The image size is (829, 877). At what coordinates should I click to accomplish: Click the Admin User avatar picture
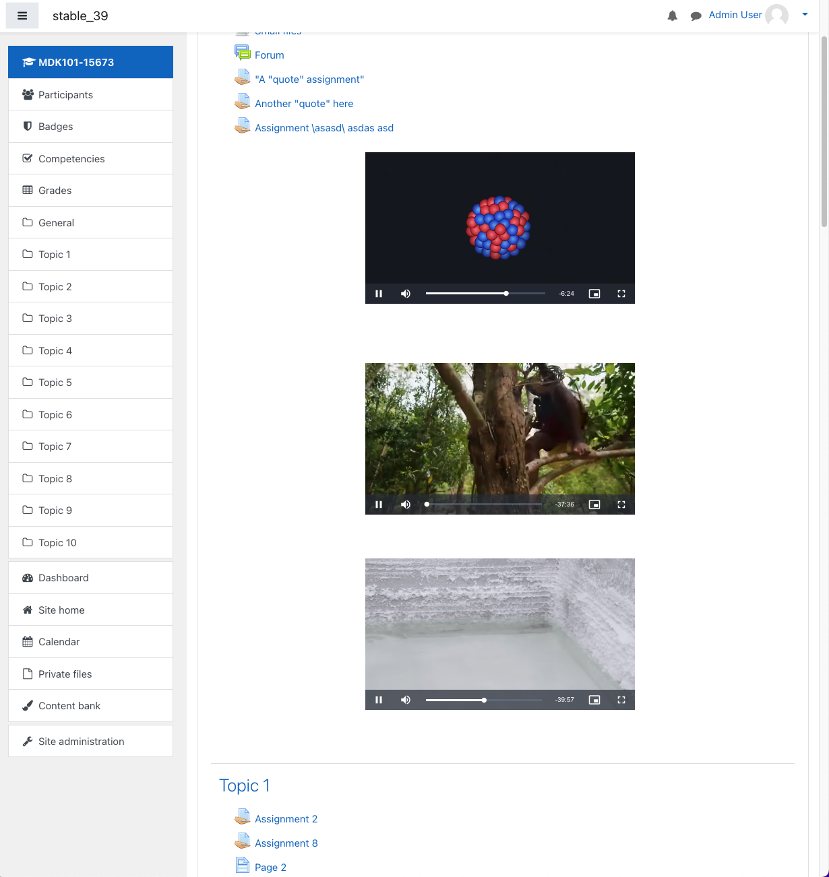coord(777,15)
